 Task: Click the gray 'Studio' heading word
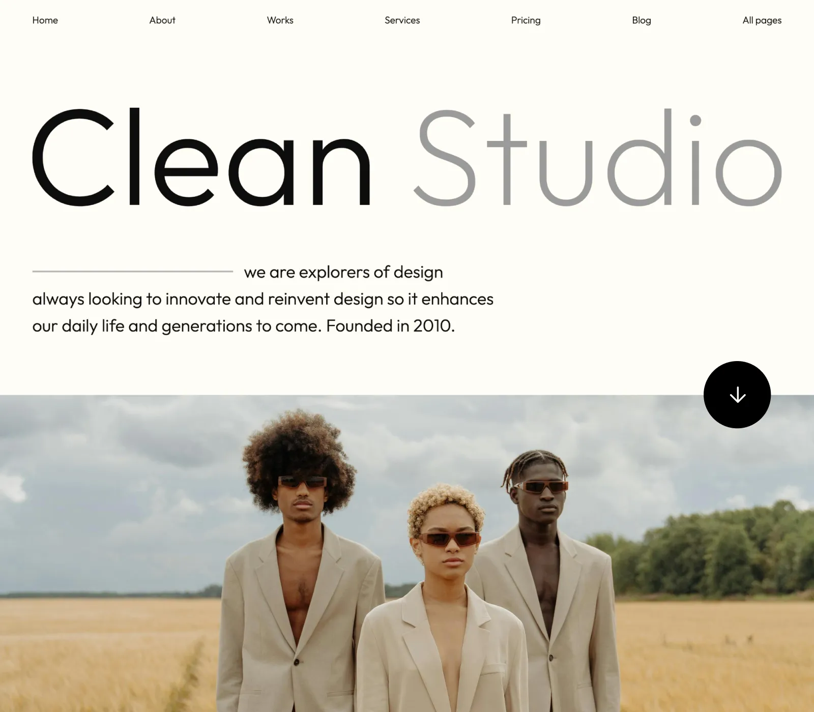(597, 157)
